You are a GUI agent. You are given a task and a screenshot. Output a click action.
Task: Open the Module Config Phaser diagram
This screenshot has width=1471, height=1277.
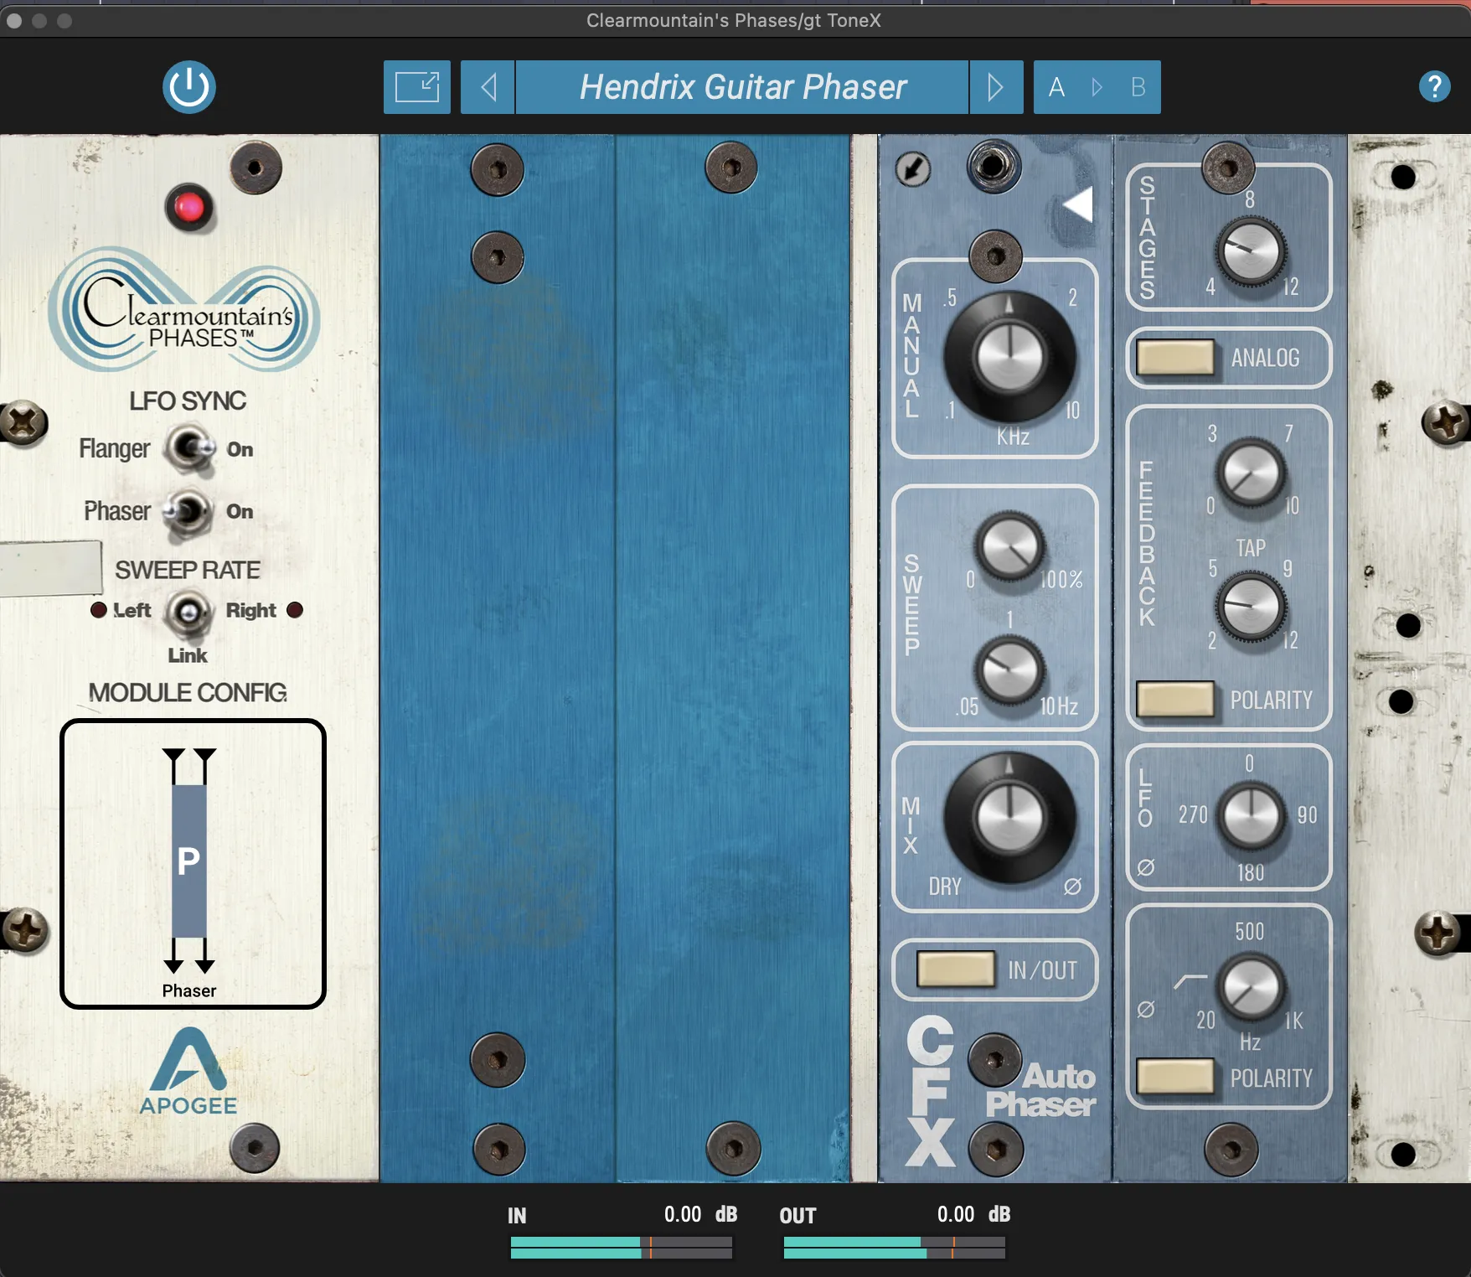point(193,864)
